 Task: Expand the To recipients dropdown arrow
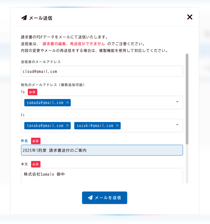click(177, 102)
